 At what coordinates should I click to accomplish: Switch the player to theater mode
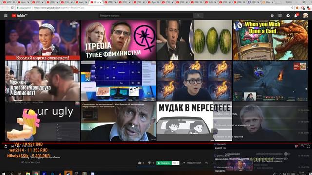(302, 146)
